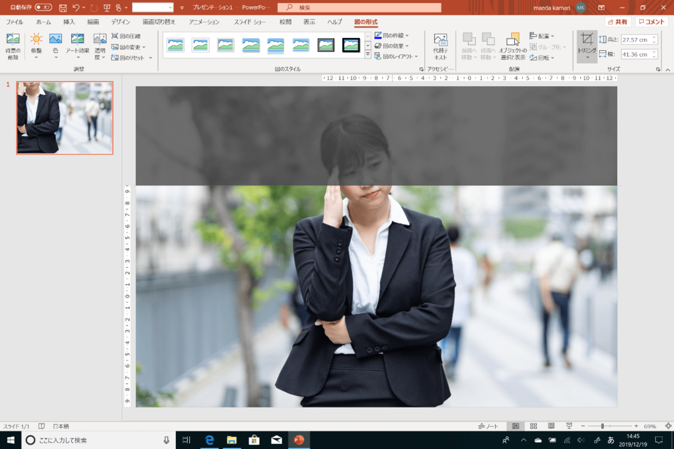Open the Picture Effects (図の効果) dropdown

point(391,46)
